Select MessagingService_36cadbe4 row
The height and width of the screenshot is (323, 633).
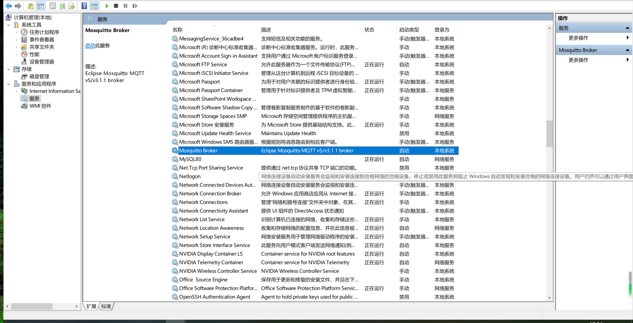click(x=314, y=39)
